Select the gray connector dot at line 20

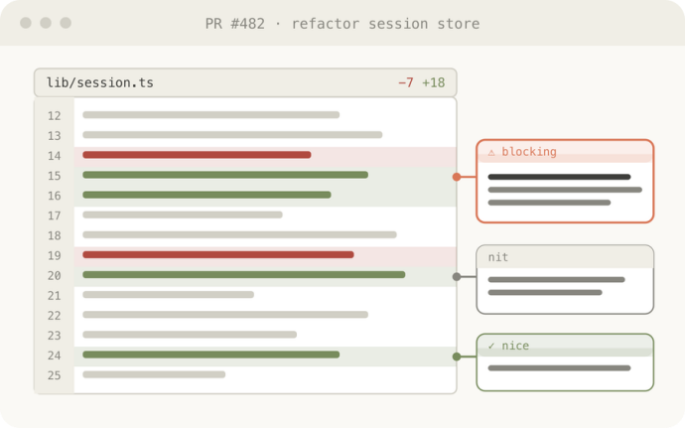coord(457,276)
